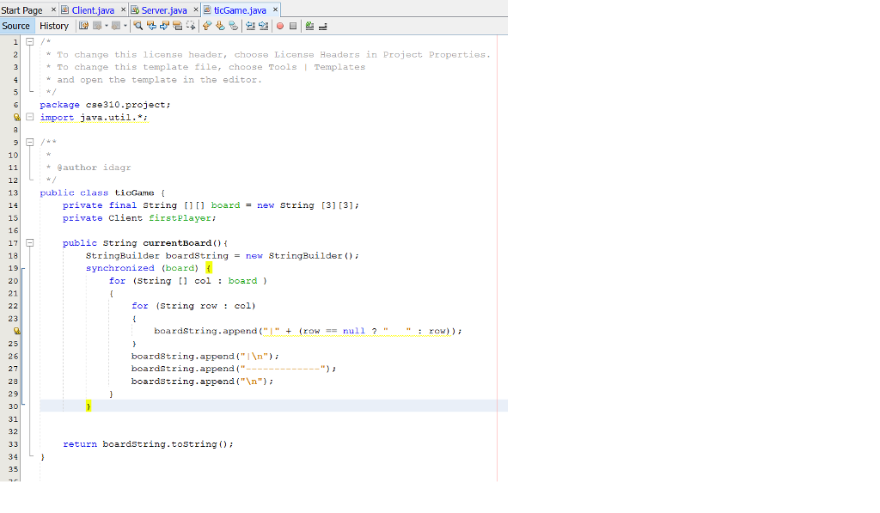Toggle a bookmark using the bookmark toolbar icon
This screenshot has width=880, height=513.
pyautogui.click(x=233, y=26)
